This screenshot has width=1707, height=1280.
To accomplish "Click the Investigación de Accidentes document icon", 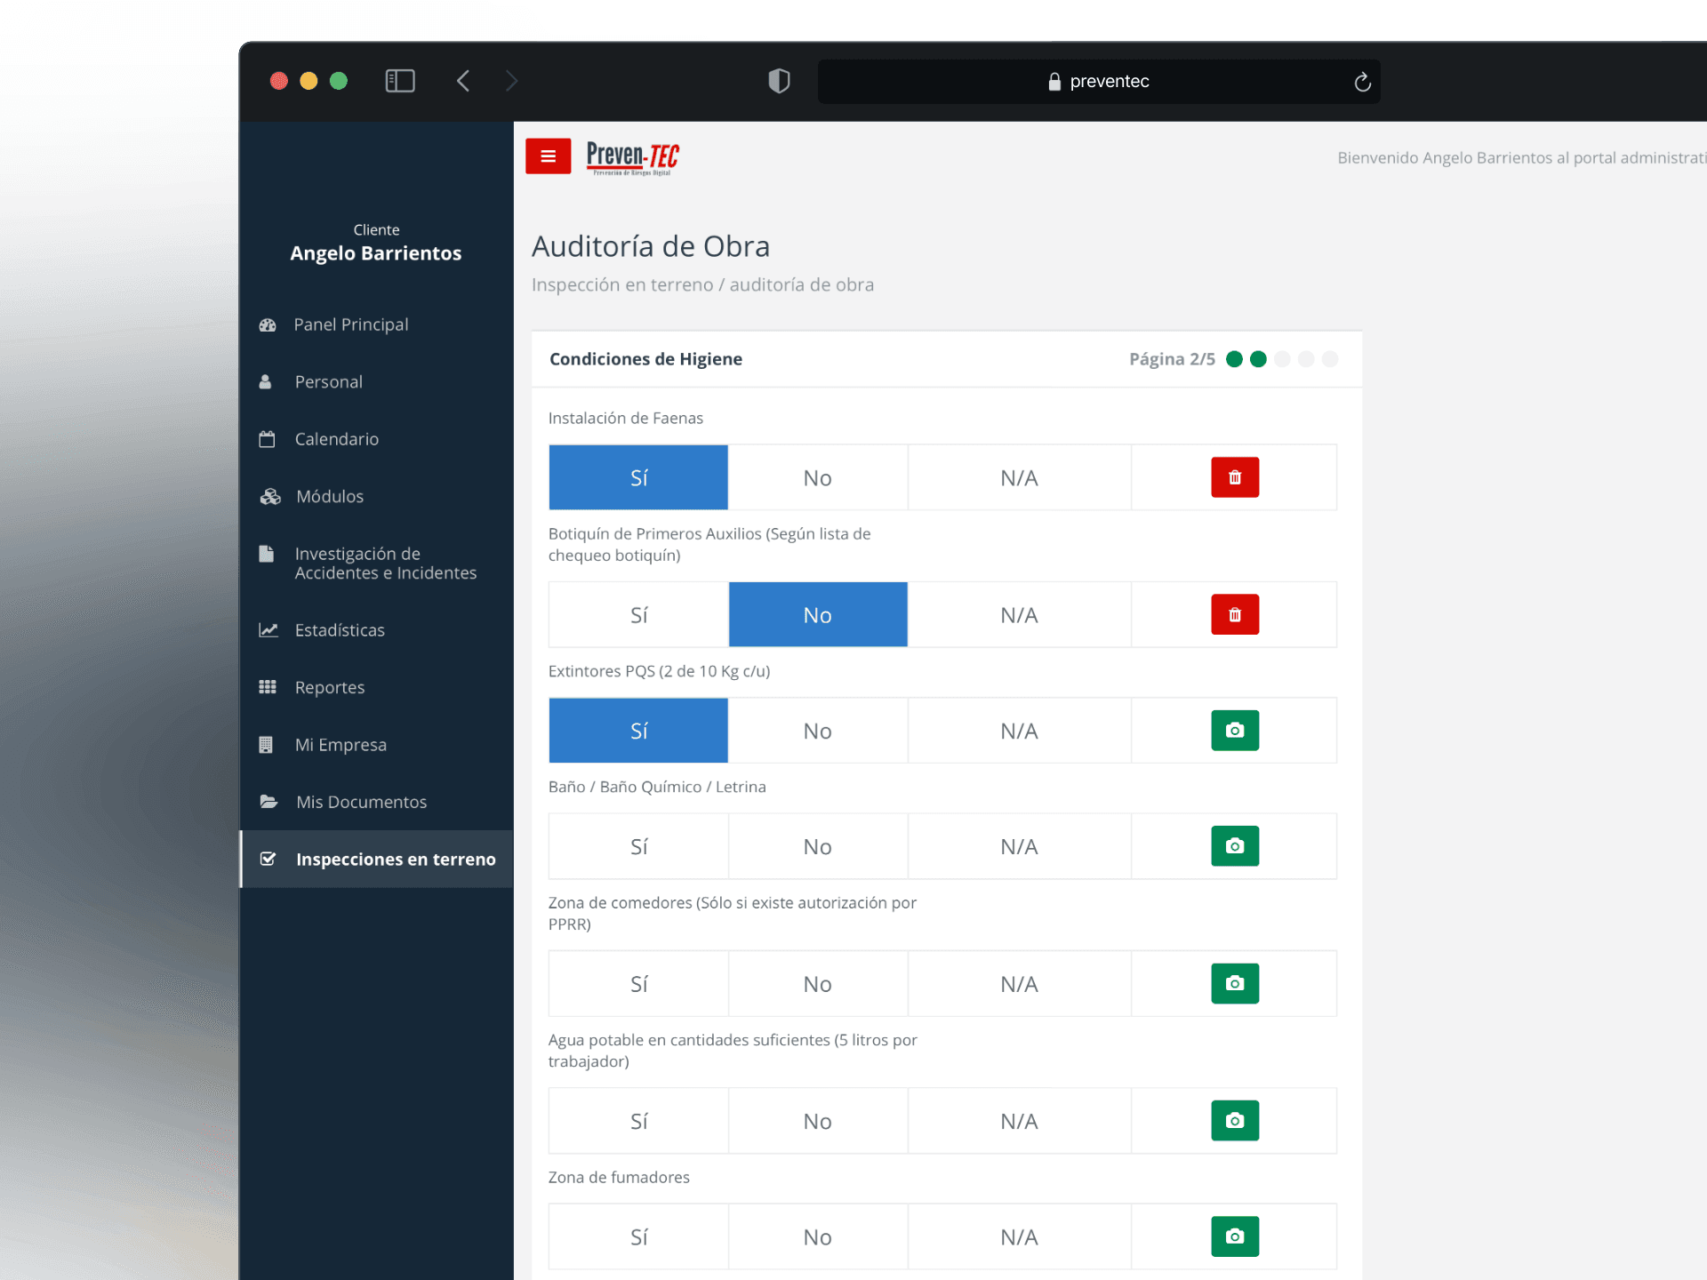I will [266, 554].
